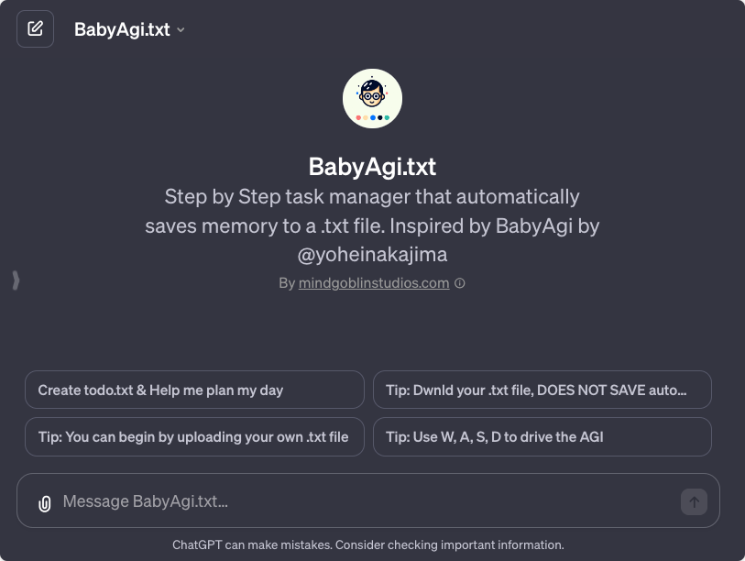
Task: Click the pencil-in-square new chat icon
Action: pos(35,28)
